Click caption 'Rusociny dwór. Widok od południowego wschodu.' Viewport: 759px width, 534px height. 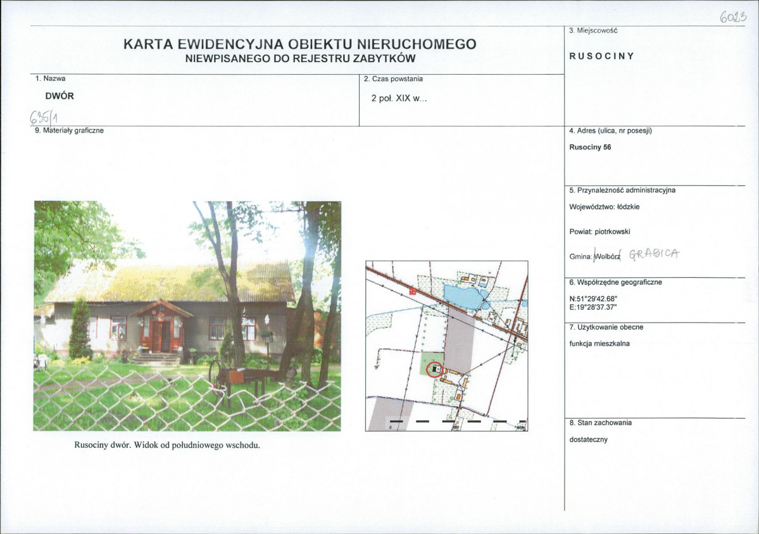tap(167, 445)
